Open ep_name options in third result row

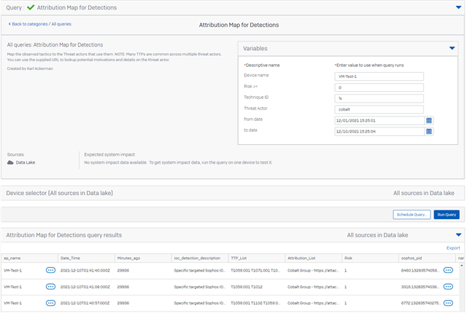pyautogui.click(x=50, y=303)
